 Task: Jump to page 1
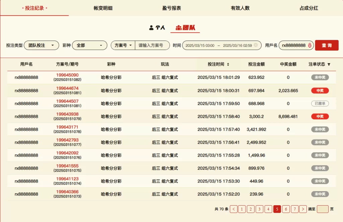click(x=242, y=209)
